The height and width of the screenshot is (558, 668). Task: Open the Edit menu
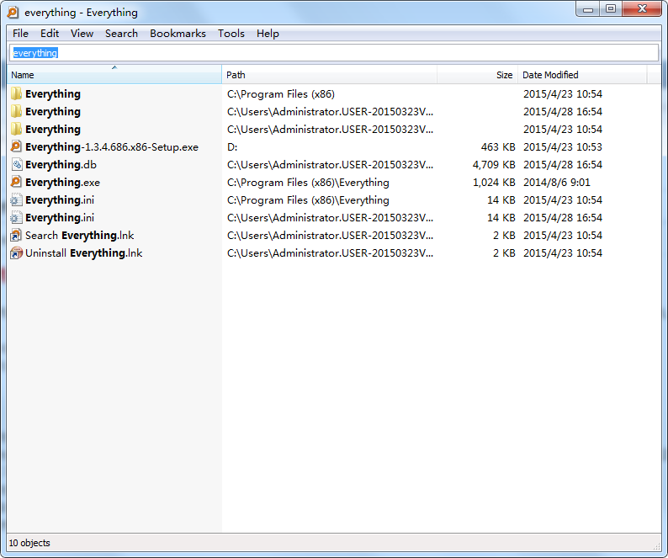point(50,34)
